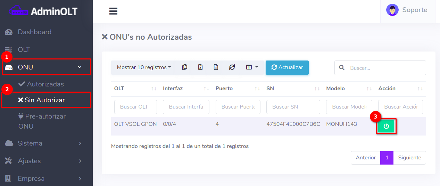
Task: Export table with Excel icon
Action: 200,67
